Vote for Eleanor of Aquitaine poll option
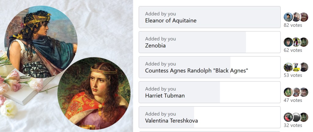The height and width of the screenshot is (132, 313). pyautogui.click(x=209, y=17)
